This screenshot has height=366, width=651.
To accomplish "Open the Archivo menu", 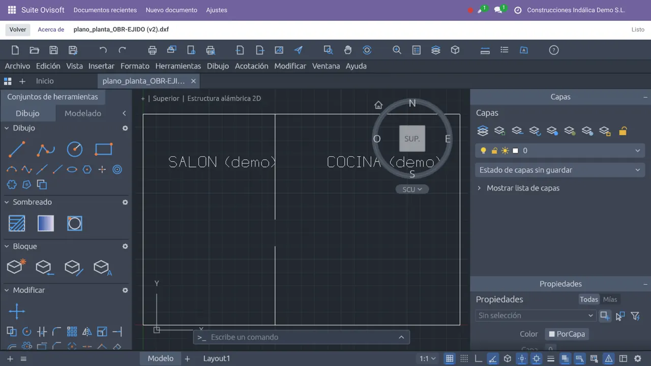I will coord(17,66).
